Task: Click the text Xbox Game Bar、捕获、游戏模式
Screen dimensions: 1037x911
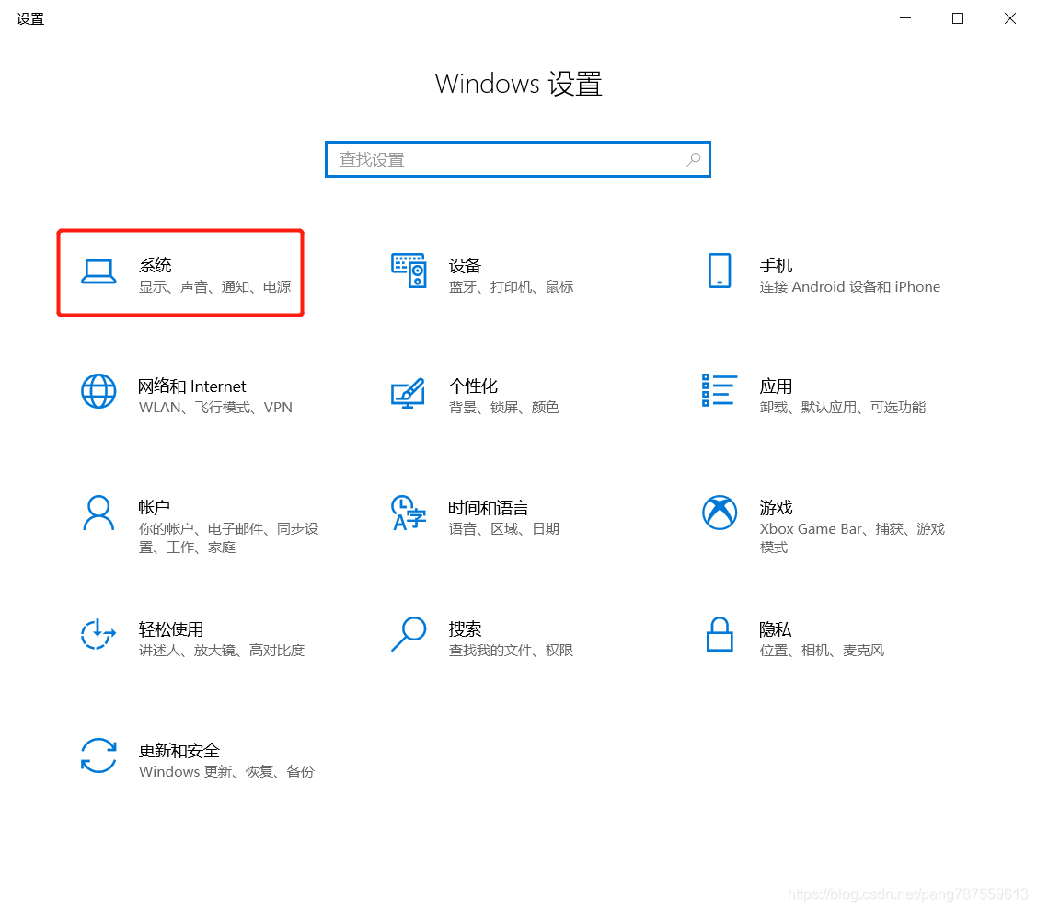Action: click(x=852, y=538)
